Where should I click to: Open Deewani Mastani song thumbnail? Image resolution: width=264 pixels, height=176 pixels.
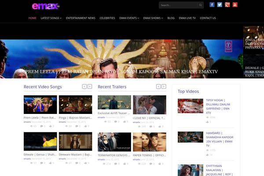pyautogui.click(x=75, y=141)
